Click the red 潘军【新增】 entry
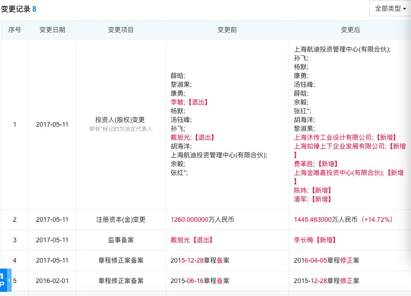Image resolution: width=411 pixels, height=296 pixels. pyautogui.click(x=312, y=199)
